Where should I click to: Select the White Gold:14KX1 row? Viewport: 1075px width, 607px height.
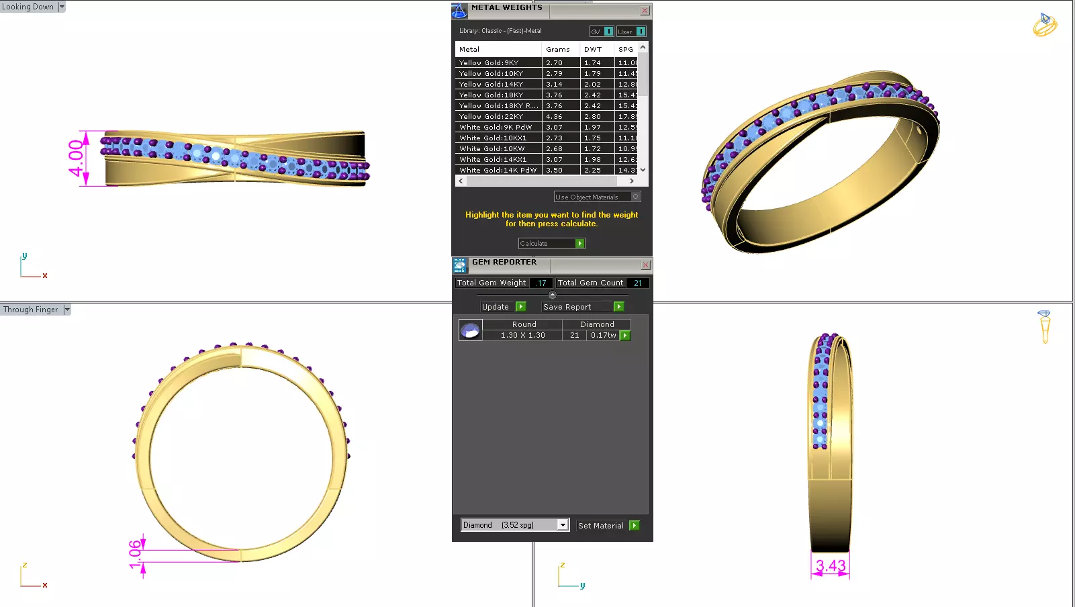click(547, 159)
